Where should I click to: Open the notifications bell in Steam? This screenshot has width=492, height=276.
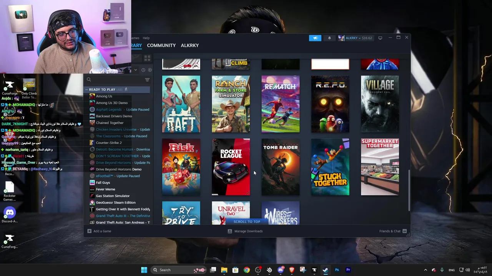329,38
